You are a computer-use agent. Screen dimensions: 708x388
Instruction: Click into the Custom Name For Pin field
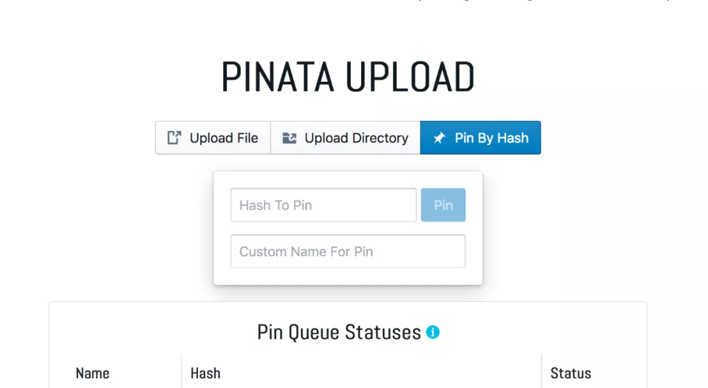pyautogui.click(x=347, y=252)
